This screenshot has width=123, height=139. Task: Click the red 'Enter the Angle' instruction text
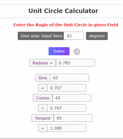coord(66,25)
